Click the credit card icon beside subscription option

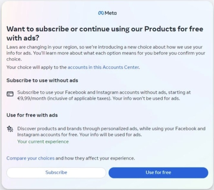click(10, 94)
